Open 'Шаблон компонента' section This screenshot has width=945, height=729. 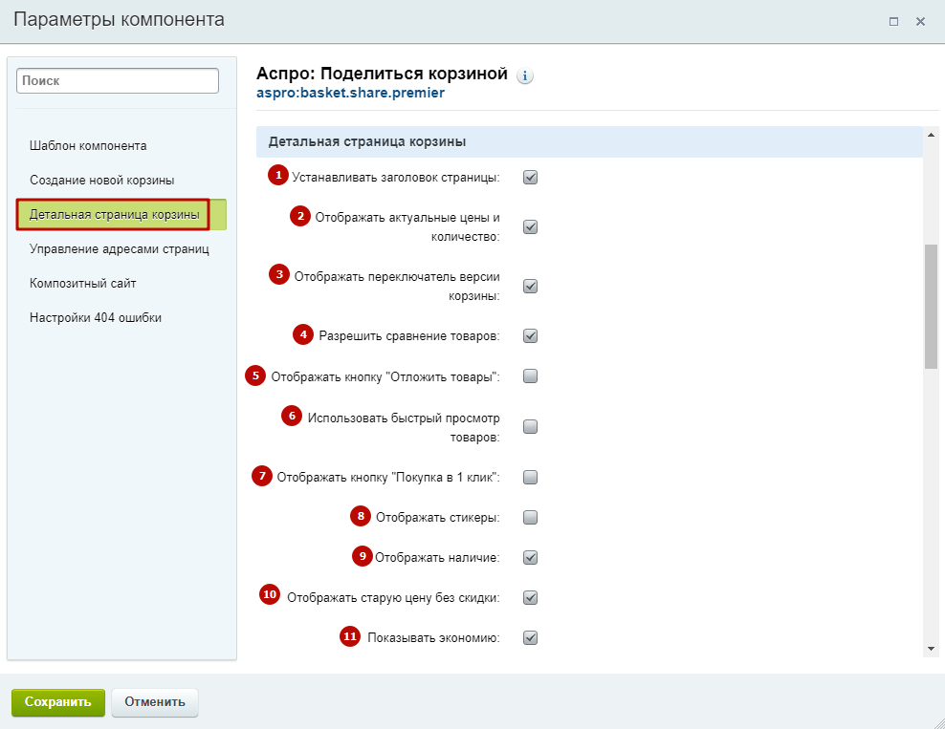point(88,145)
